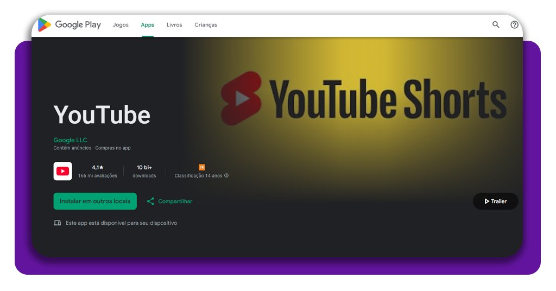
Task: View the 166 mi avaliações reviews
Action: click(98, 176)
